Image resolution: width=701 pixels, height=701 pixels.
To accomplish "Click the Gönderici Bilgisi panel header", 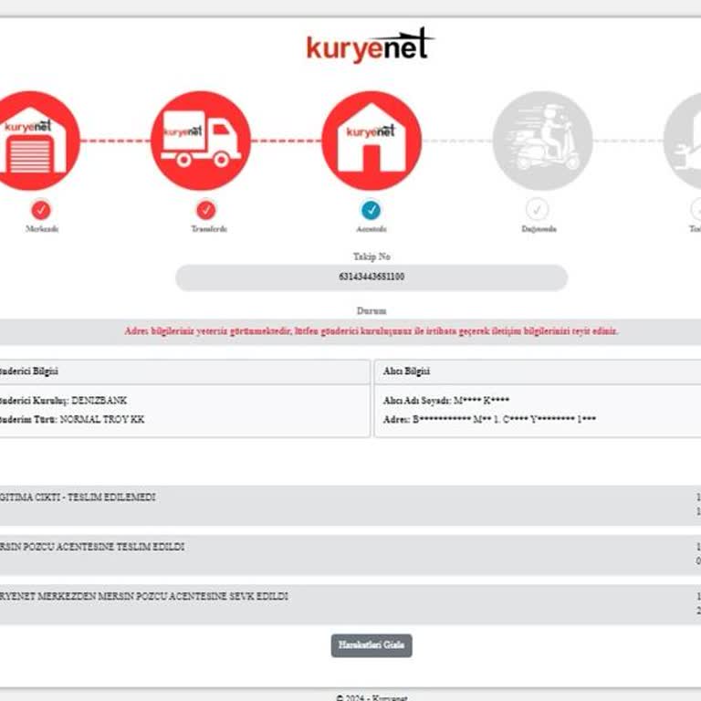I will [184, 371].
